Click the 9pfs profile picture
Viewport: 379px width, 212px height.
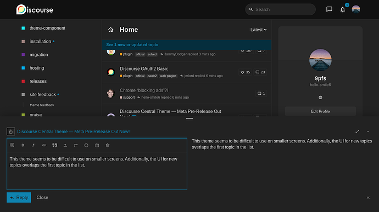320,60
